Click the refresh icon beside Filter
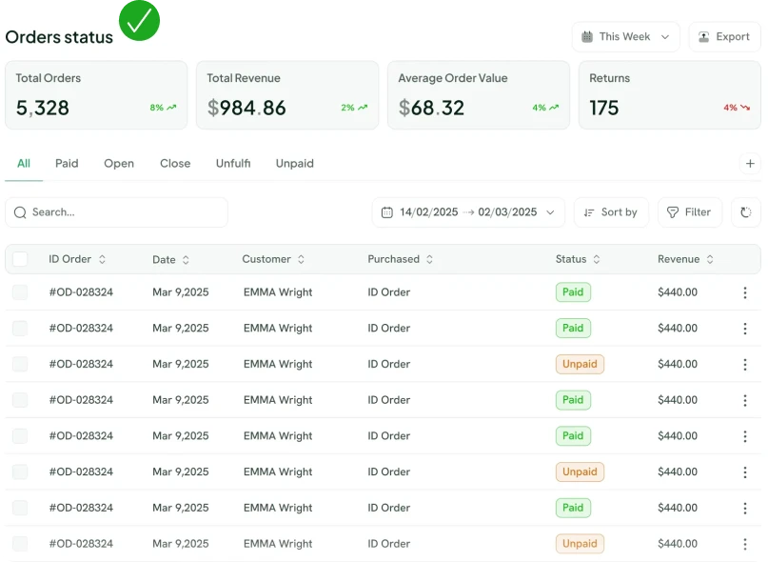Image resolution: width=768 pixels, height=562 pixels. click(x=746, y=212)
